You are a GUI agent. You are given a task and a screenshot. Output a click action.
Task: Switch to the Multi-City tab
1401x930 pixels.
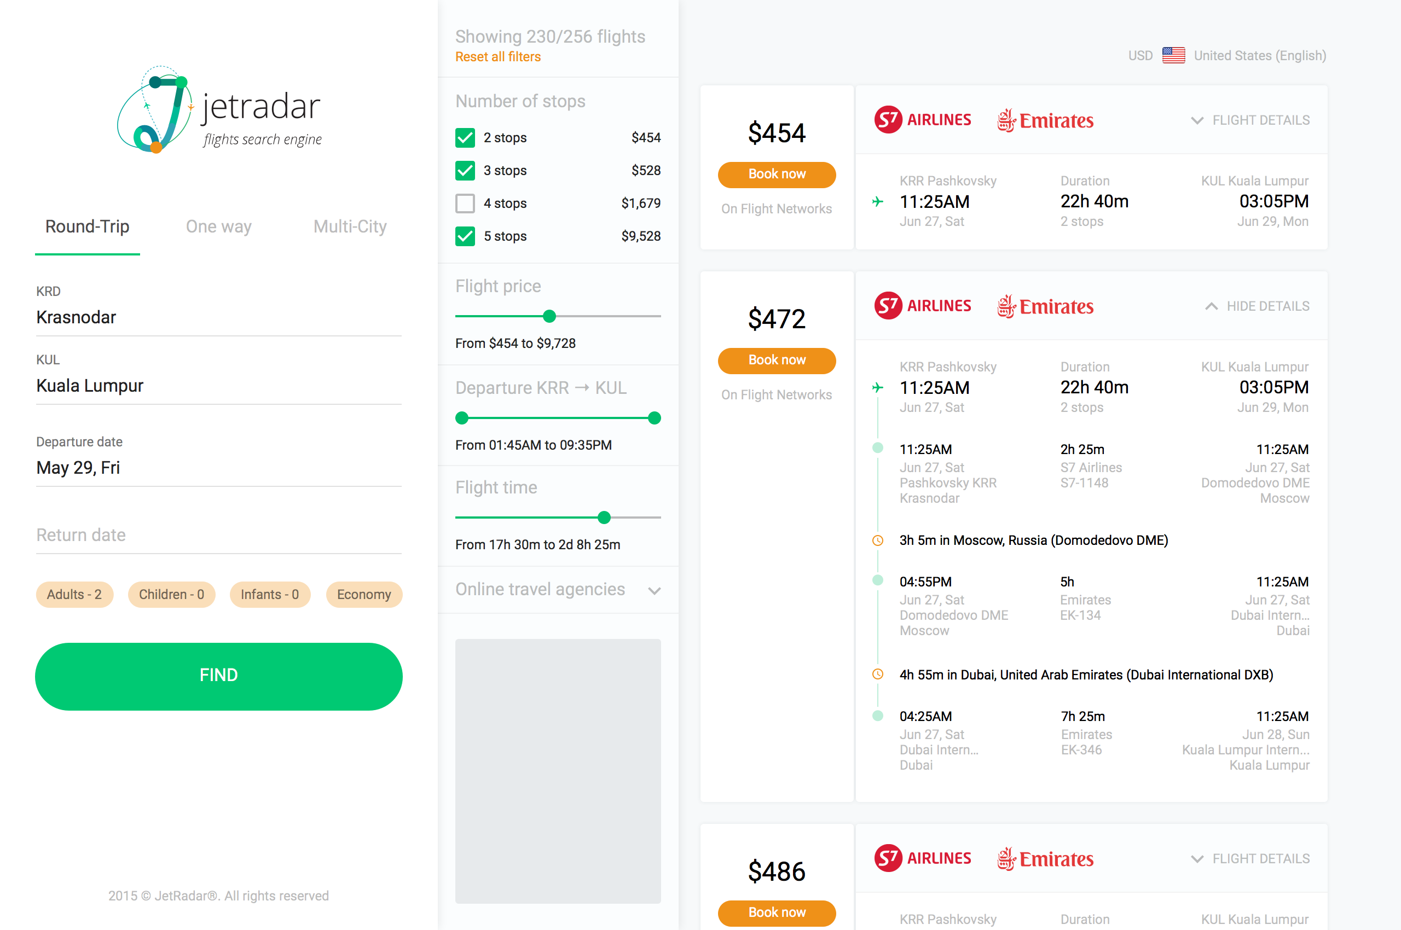[x=350, y=226]
